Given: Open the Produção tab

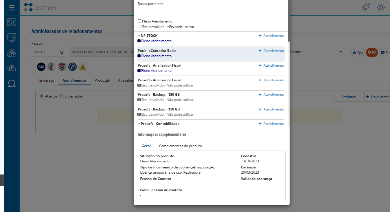Looking at the screenshot, I should click(x=102, y=80).
